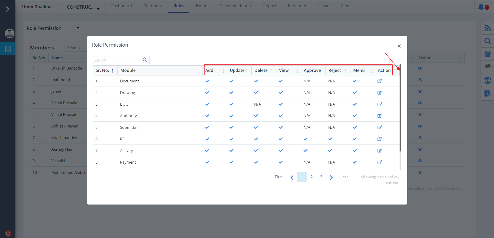Click the notification bell icon
The height and width of the screenshot is (238, 494).
pyautogui.click(x=481, y=7)
